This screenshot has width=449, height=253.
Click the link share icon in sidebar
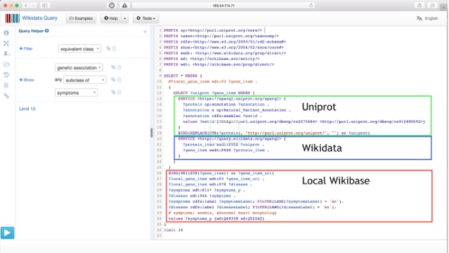[6, 96]
